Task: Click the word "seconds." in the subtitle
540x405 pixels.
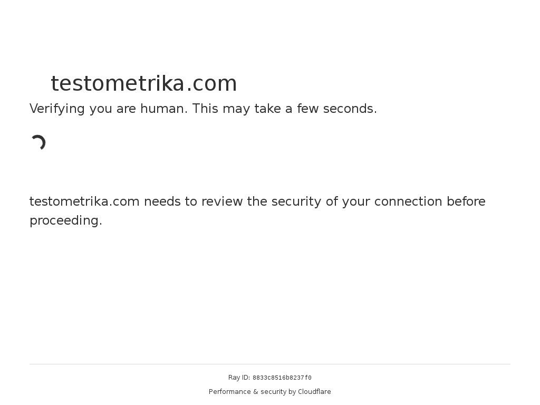Action: pos(350,109)
